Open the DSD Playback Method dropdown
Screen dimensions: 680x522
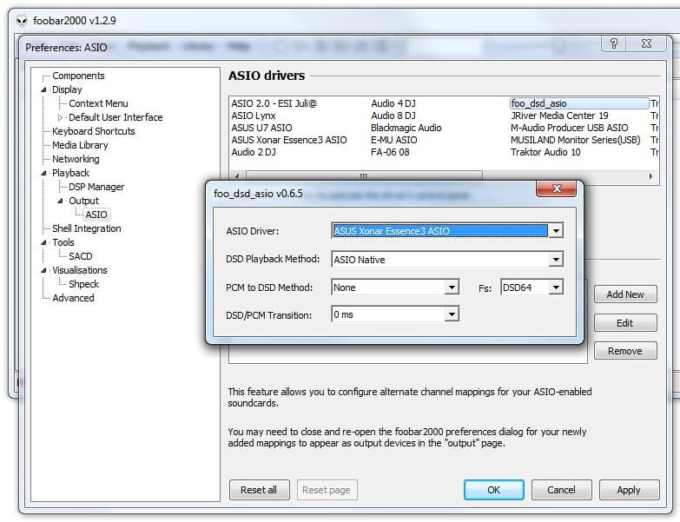(556, 260)
